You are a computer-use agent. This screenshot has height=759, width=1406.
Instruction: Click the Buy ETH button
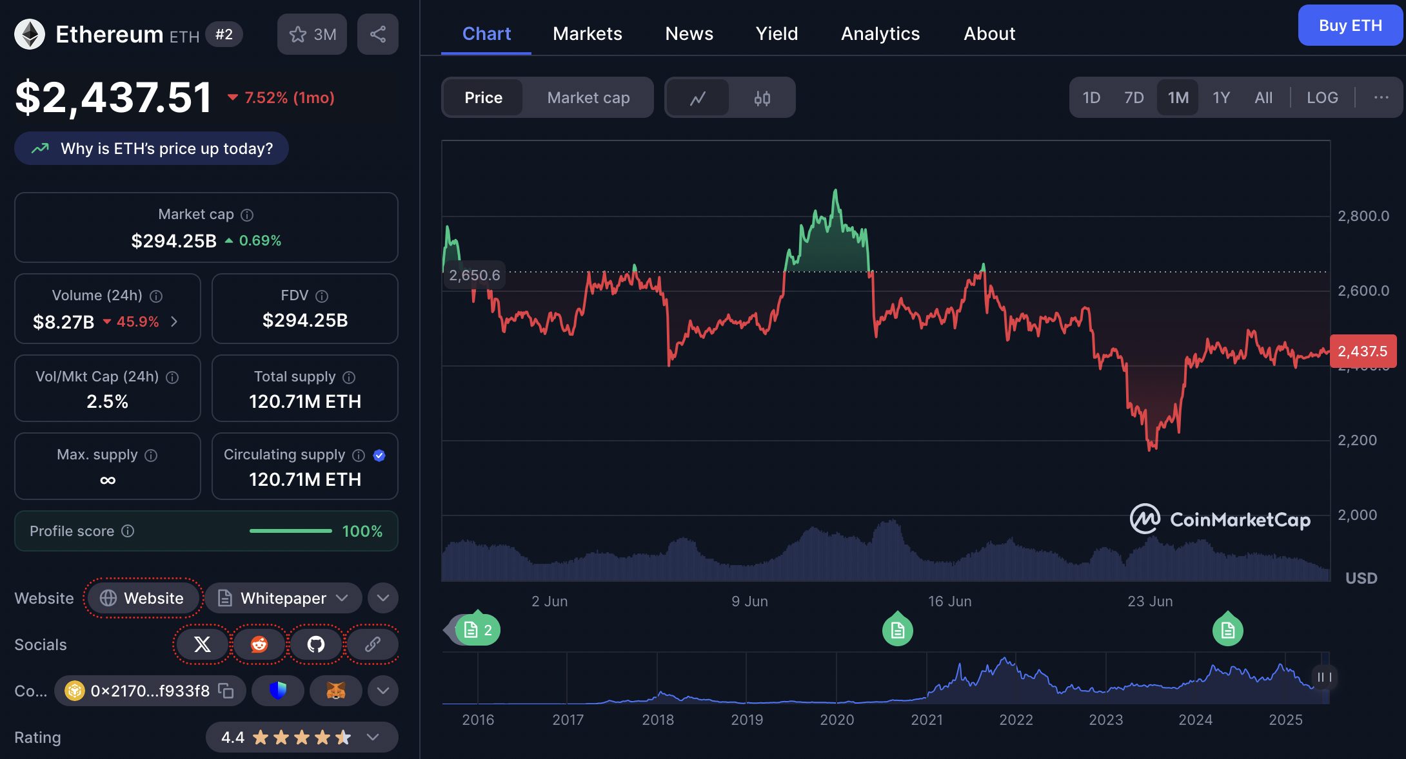1351,26
